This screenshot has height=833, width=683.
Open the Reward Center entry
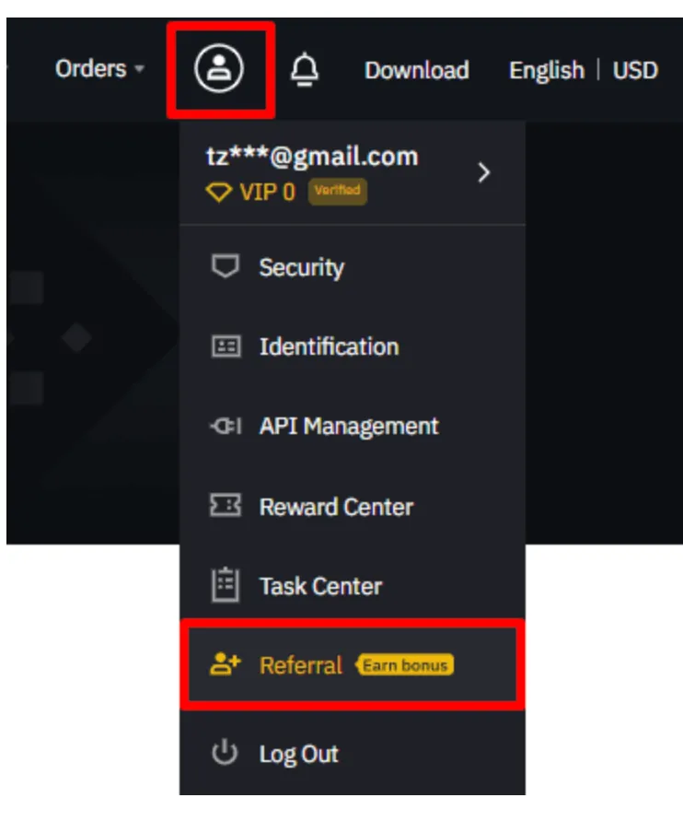(x=353, y=506)
